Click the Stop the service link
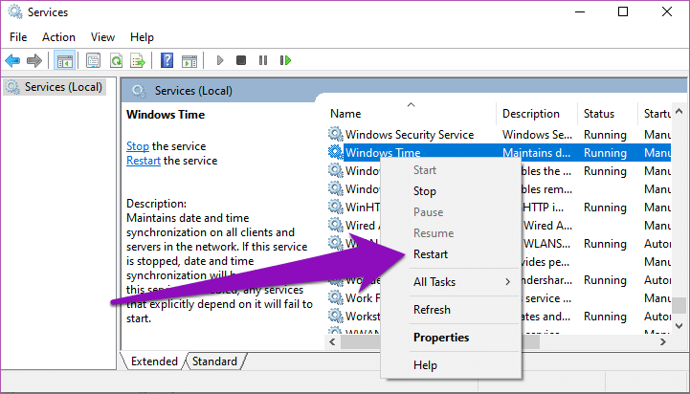The image size is (690, 394). click(137, 146)
